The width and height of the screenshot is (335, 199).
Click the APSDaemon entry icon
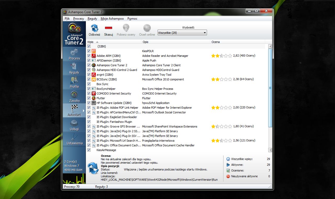[x=94, y=60]
